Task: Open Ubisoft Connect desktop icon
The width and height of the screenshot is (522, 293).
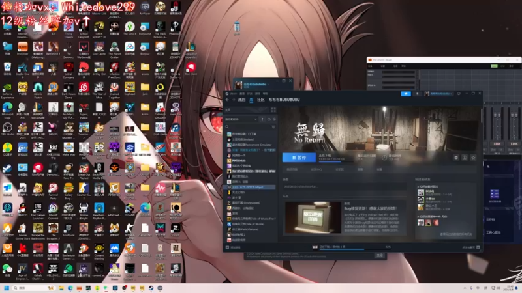Action: pos(54,210)
